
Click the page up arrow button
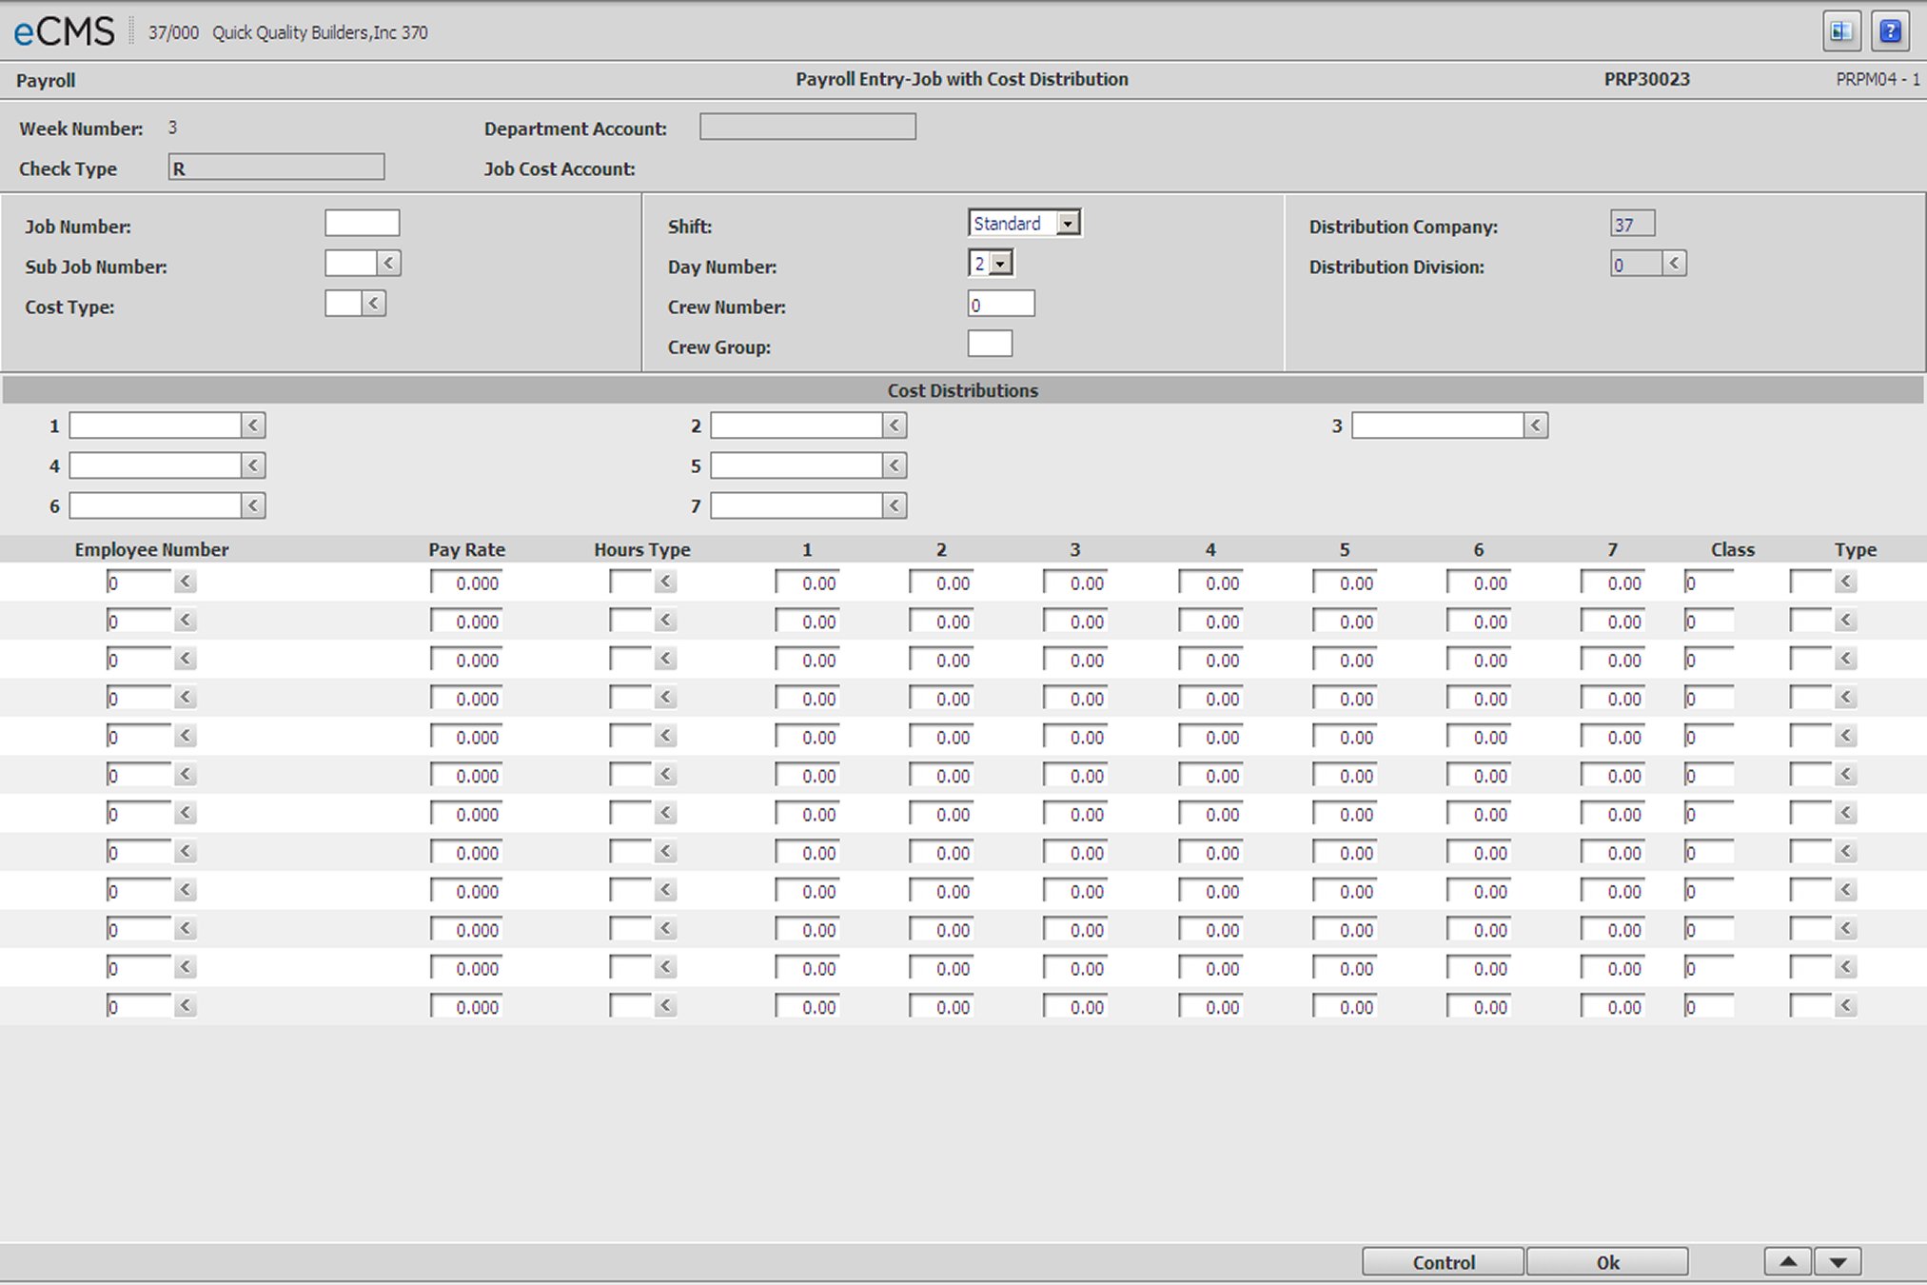1788,1262
